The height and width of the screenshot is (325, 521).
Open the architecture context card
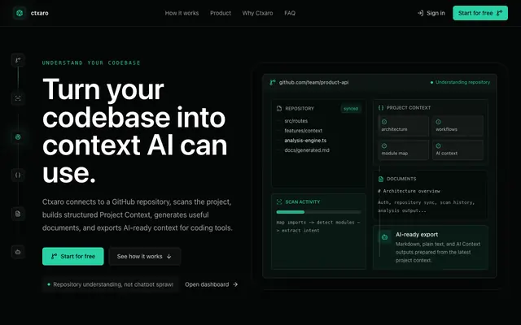(404, 126)
